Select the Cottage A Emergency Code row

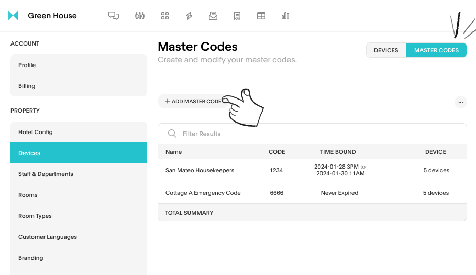203,193
